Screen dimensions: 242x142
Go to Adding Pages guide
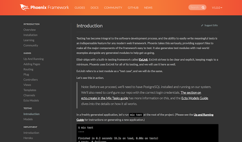click(32, 64)
